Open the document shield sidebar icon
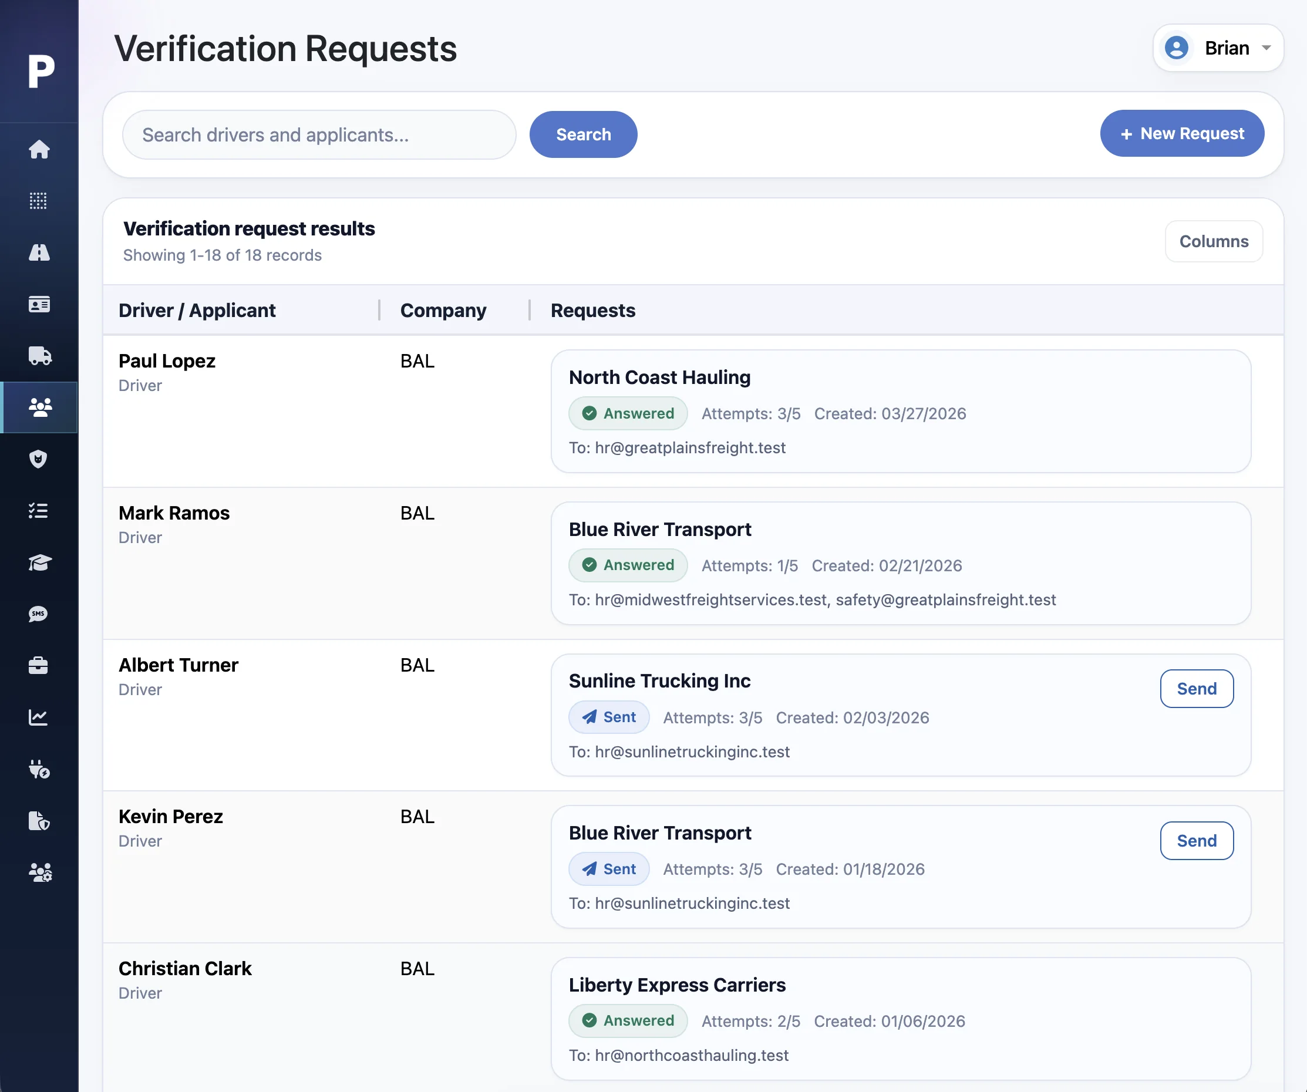Screen dimensions: 1307x1092 (x=39, y=821)
